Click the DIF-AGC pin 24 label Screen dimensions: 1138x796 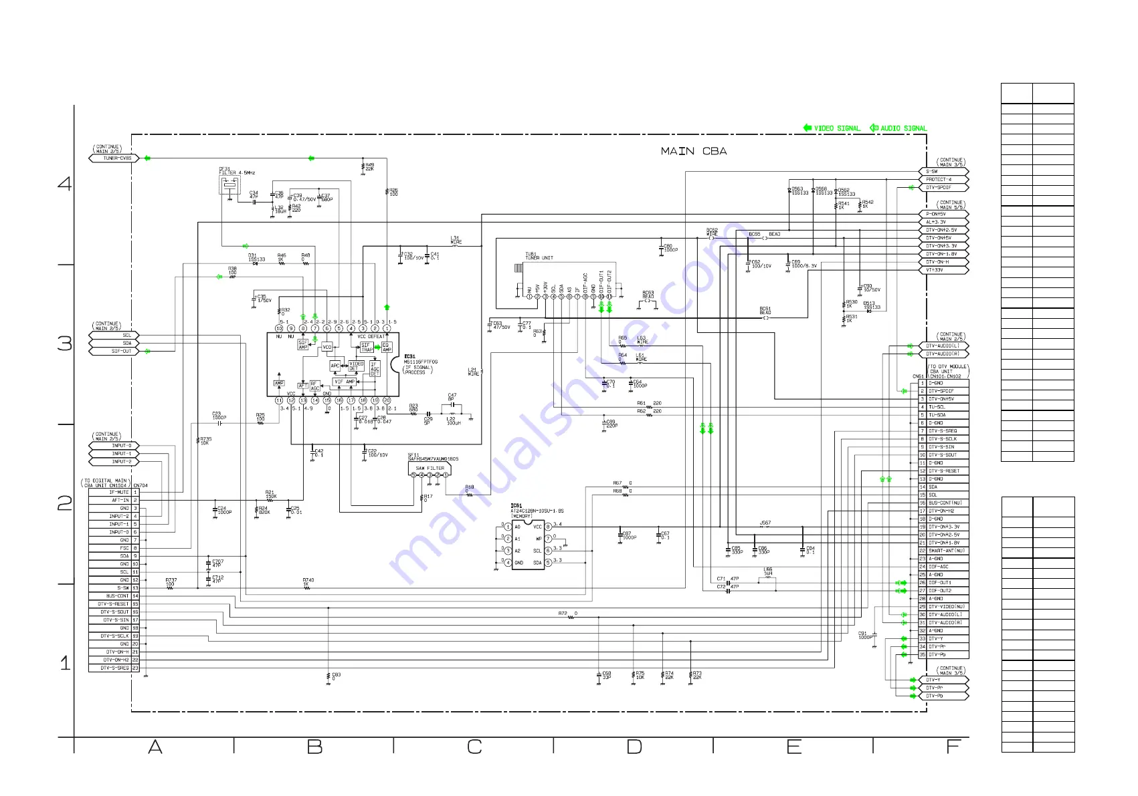coord(938,567)
